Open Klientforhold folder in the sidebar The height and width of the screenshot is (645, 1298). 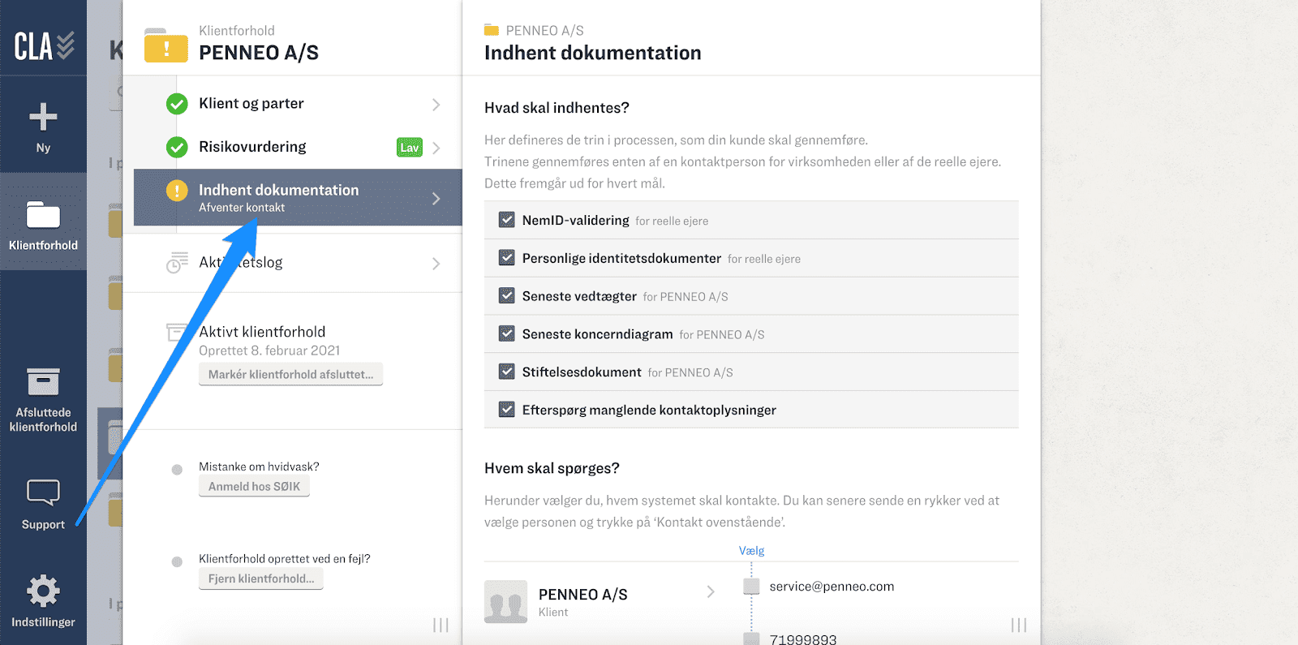point(43,215)
